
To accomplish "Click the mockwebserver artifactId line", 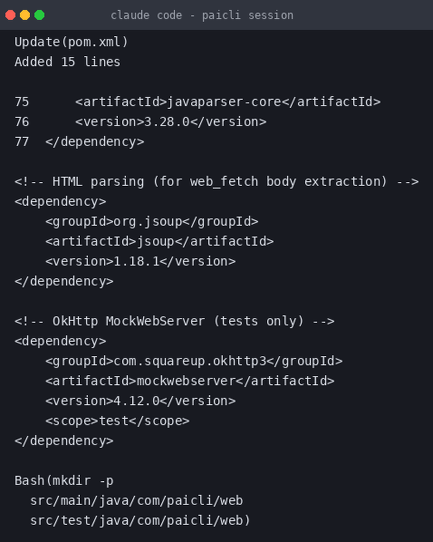I will (x=190, y=381).
